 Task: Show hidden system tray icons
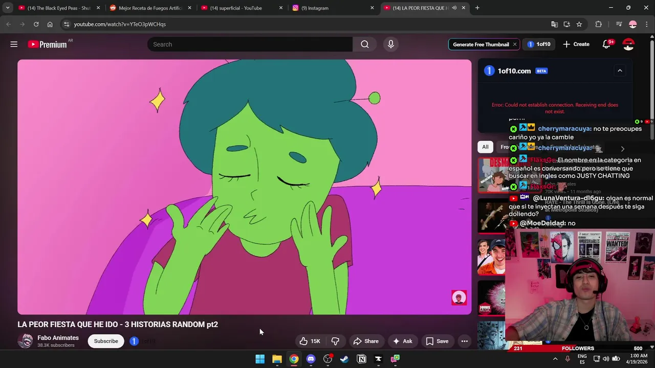pos(555,359)
